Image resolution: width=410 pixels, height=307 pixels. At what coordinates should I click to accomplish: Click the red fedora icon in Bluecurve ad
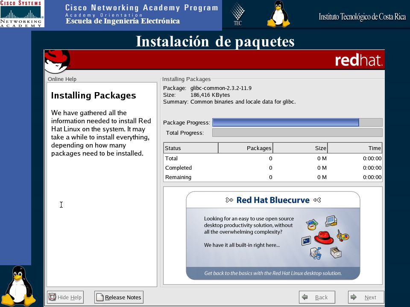(x=324, y=237)
